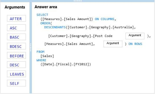Click the Argument slot after Post Code
This screenshot has height=94, width=155.
135,36
